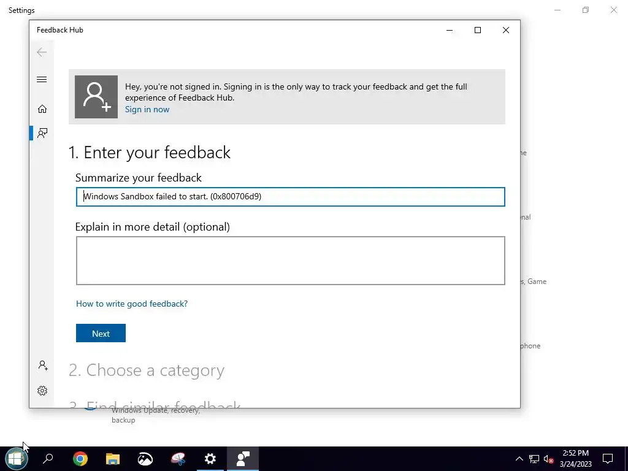Click the Explain in more detail box

click(290, 261)
